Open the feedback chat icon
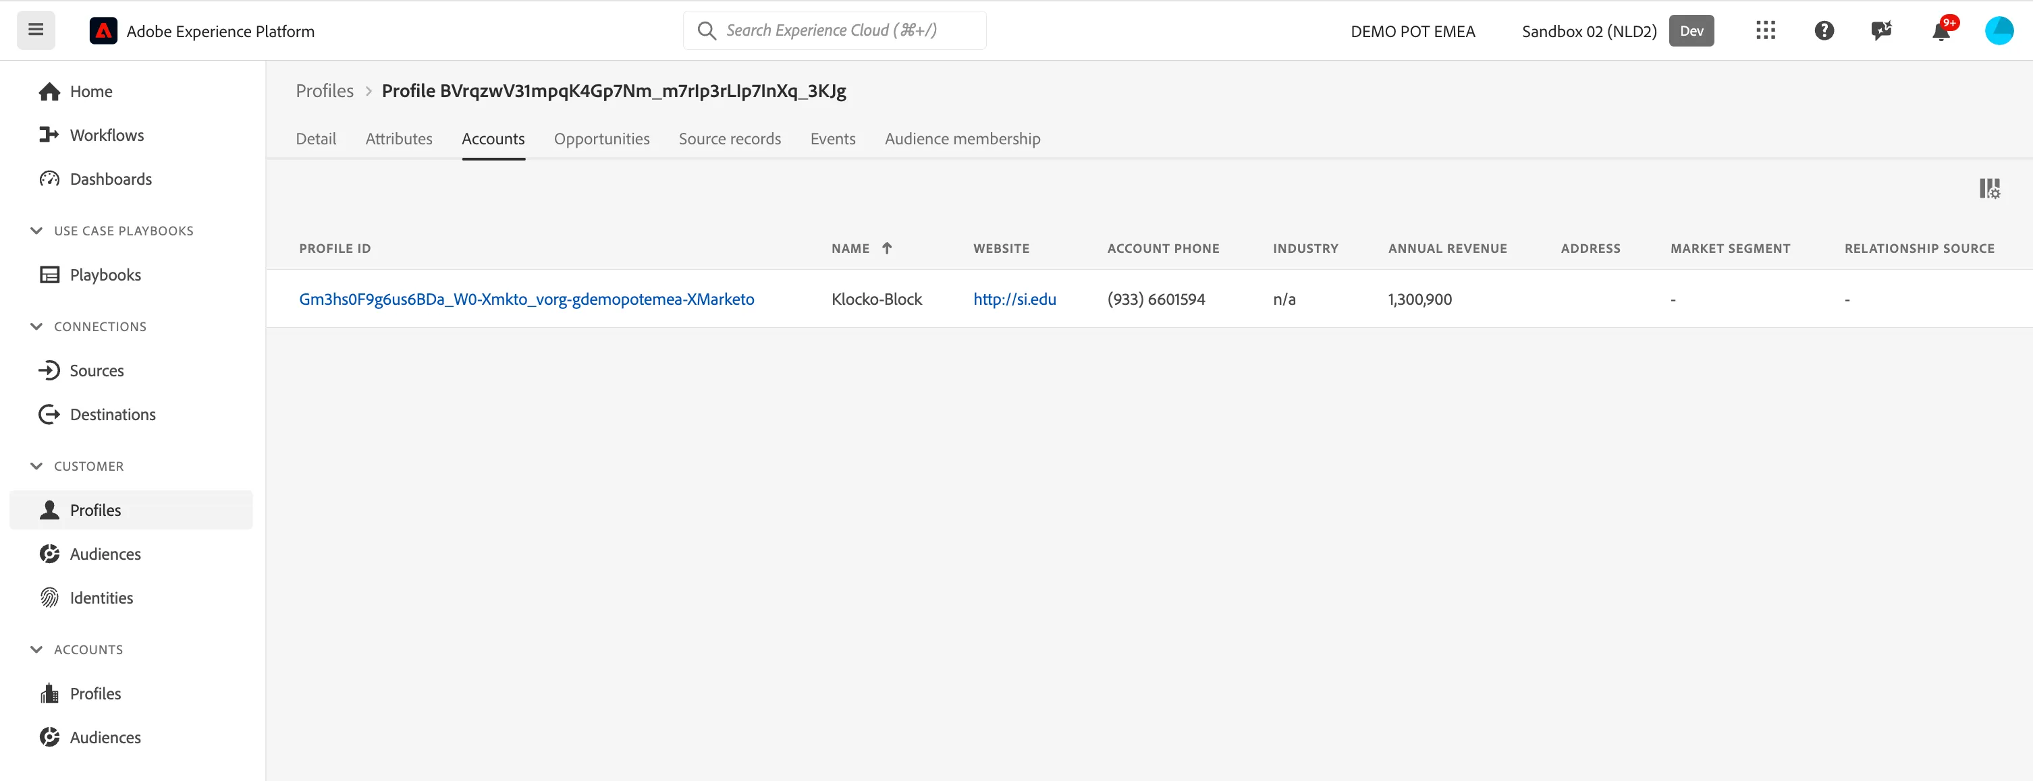The width and height of the screenshot is (2033, 781). point(1882,31)
